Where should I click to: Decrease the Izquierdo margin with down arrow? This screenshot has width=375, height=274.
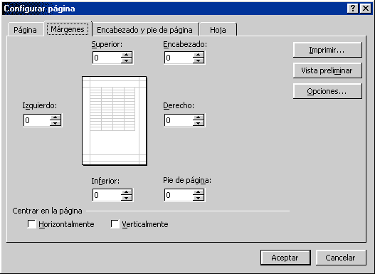point(56,123)
